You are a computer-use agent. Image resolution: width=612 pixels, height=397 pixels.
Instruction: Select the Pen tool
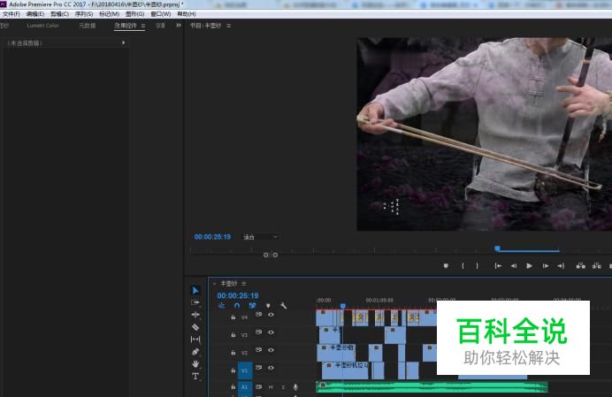point(195,351)
